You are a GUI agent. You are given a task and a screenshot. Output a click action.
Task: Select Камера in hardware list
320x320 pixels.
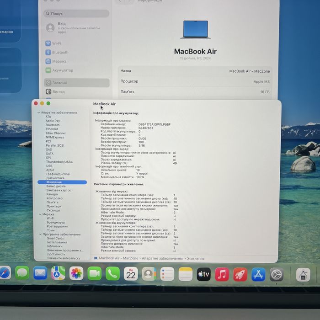pyautogui.click(x=52, y=194)
